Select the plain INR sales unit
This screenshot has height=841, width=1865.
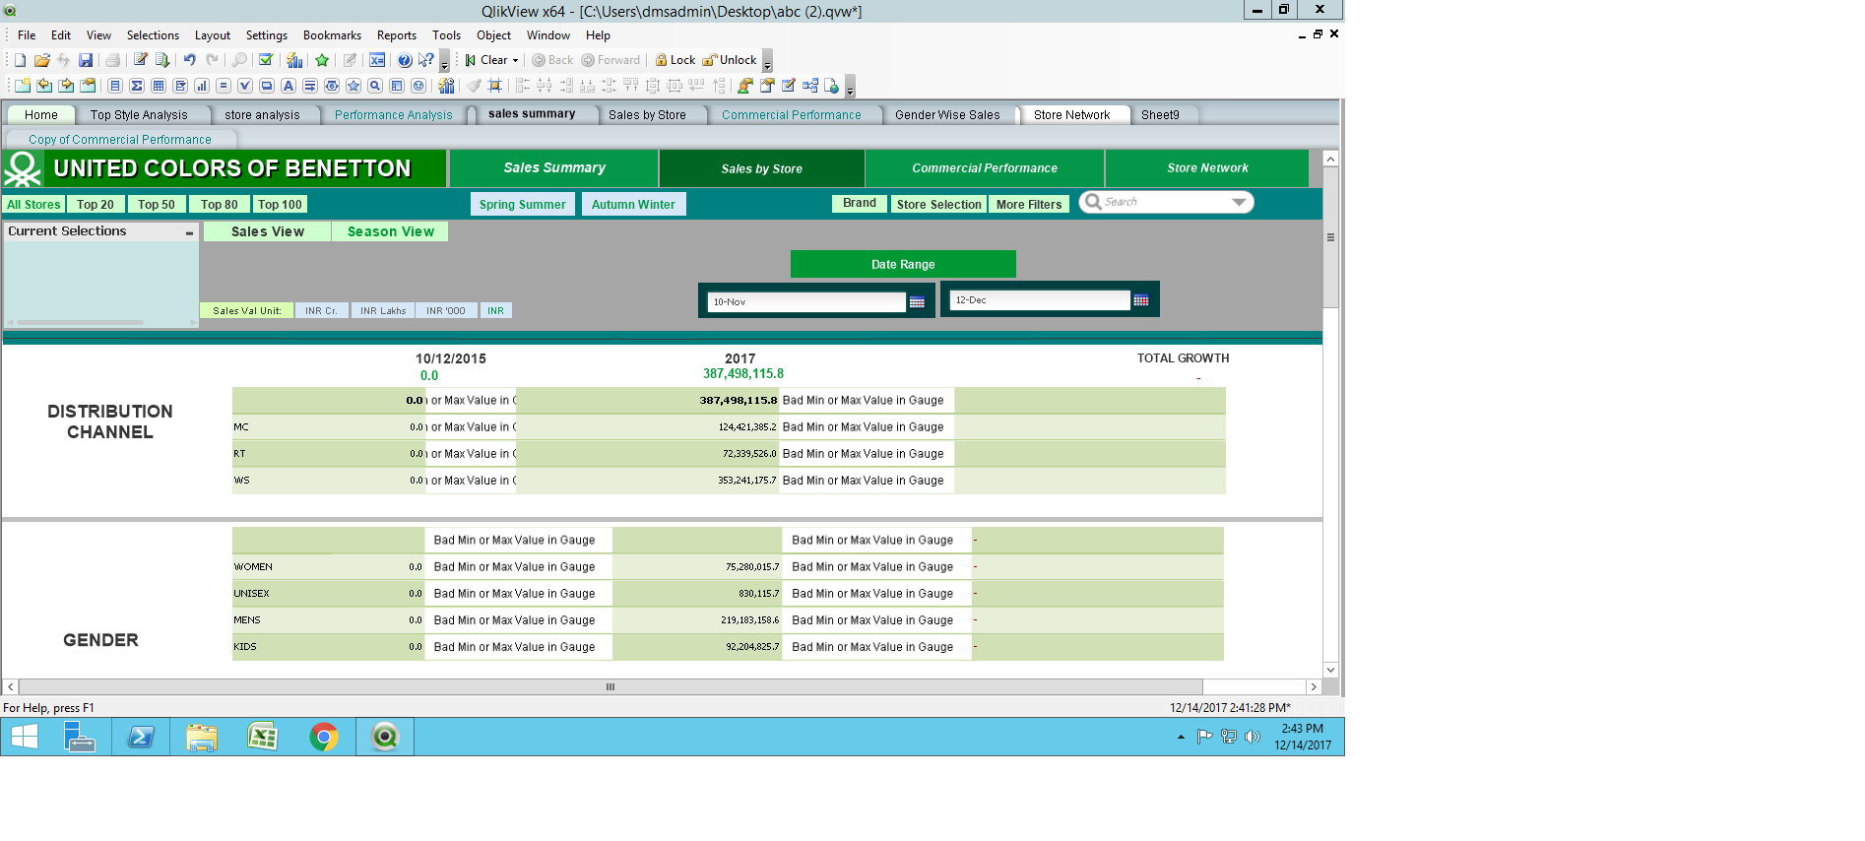coord(495,310)
